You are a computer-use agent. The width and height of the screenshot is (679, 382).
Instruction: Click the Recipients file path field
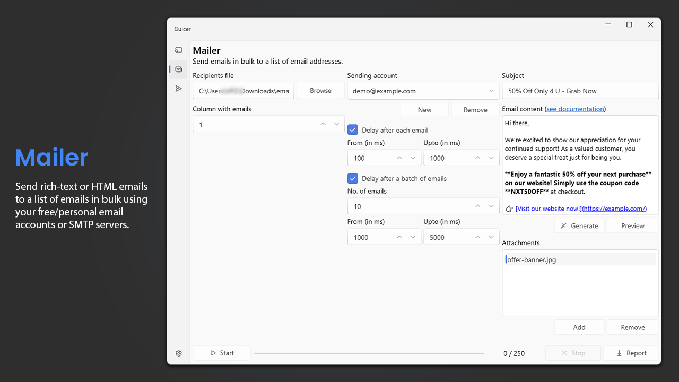coord(243,91)
